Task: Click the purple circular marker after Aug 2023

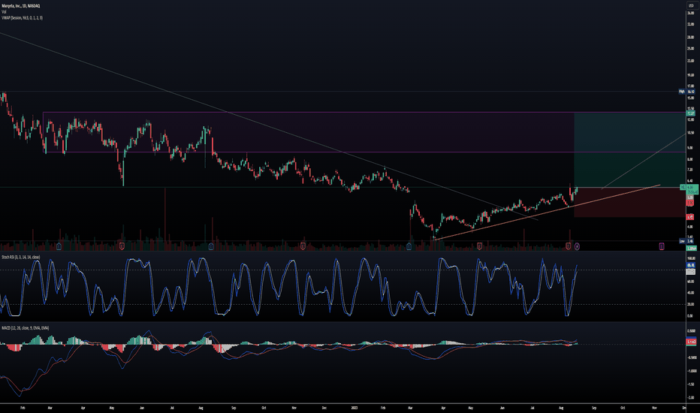Action: [x=577, y=246]
